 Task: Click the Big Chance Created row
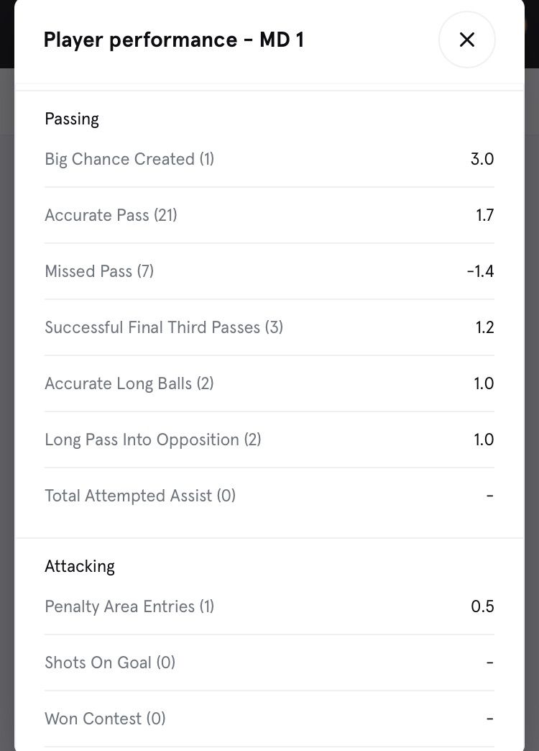pyautogui.click(x=129, y=159)
